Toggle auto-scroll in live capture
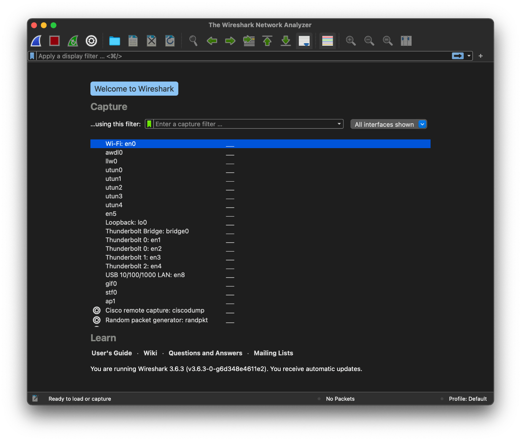This screenshot has height=441, width=521. tap(304, 41)
